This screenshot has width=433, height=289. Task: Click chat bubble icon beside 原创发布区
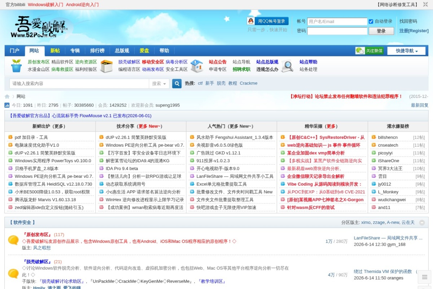pyautogui.click(x=13, y=240)
